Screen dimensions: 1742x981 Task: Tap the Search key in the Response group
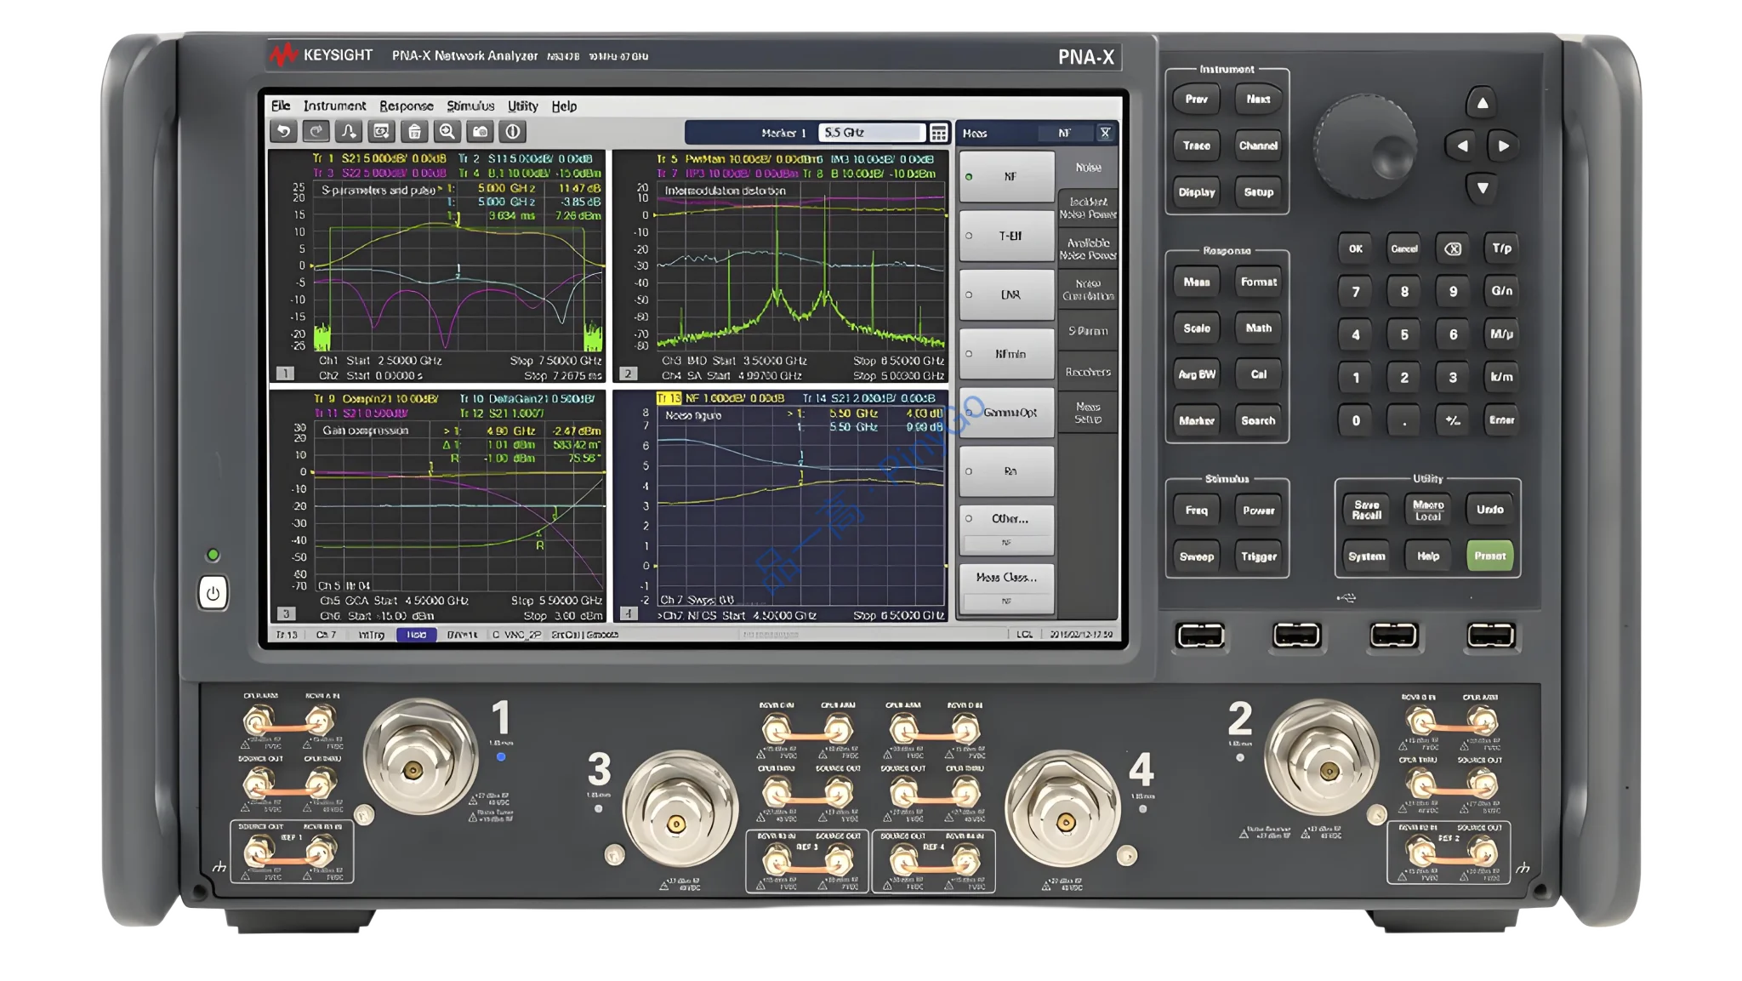pos(1258,421)
